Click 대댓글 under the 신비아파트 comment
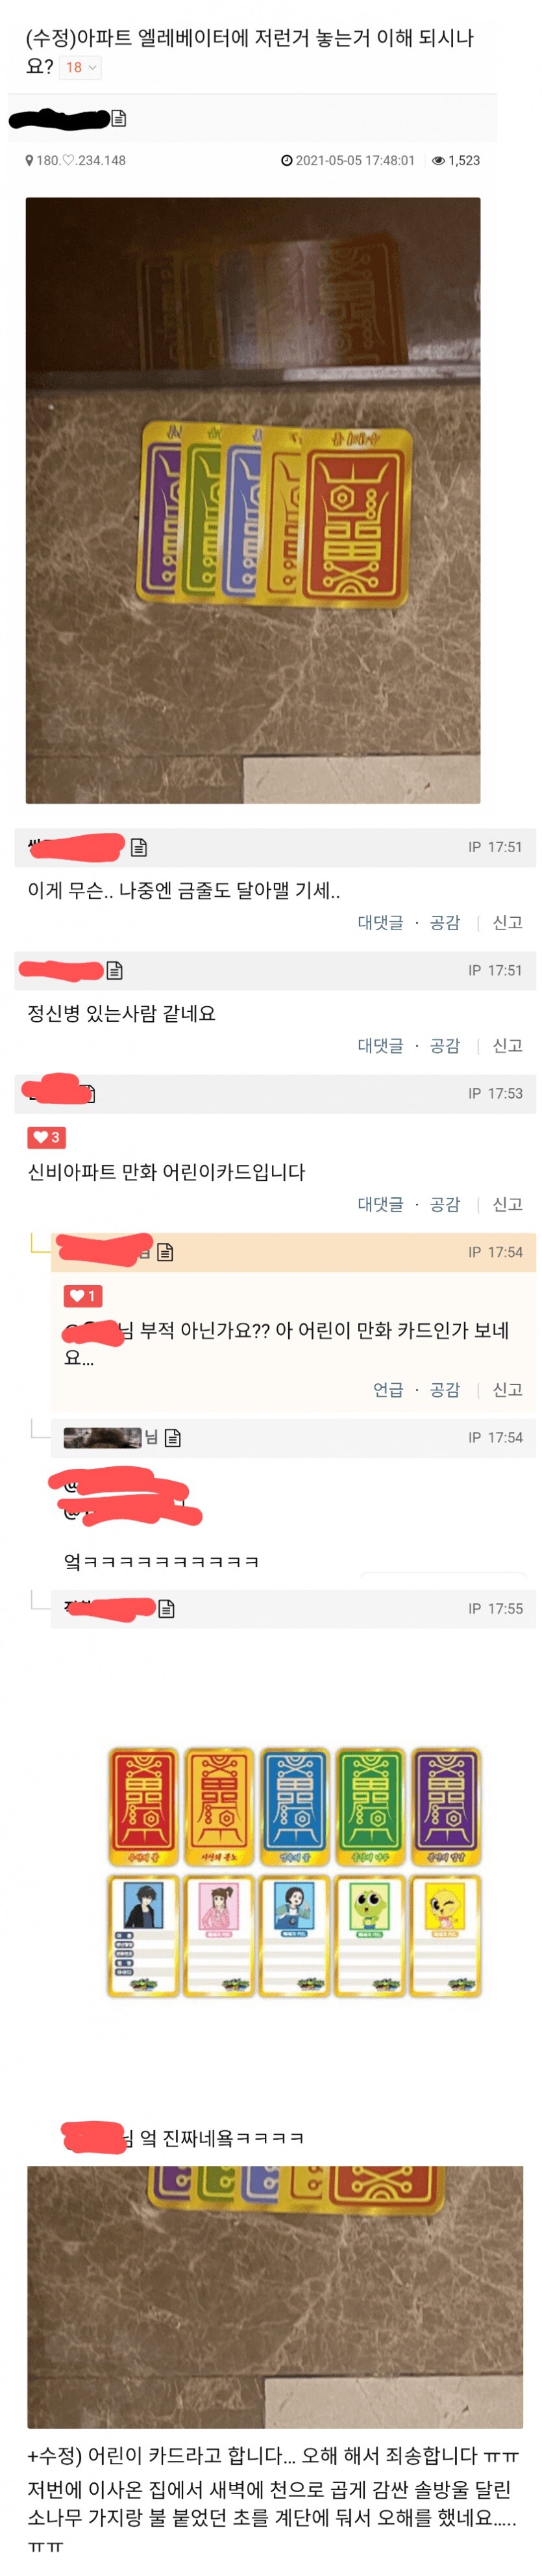The height and width of the screenshot is (2576, 542). [380, 1204]
